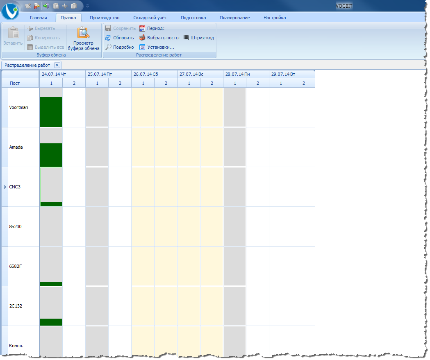Select the Правка ribbon tab

(x=68, y=18)
